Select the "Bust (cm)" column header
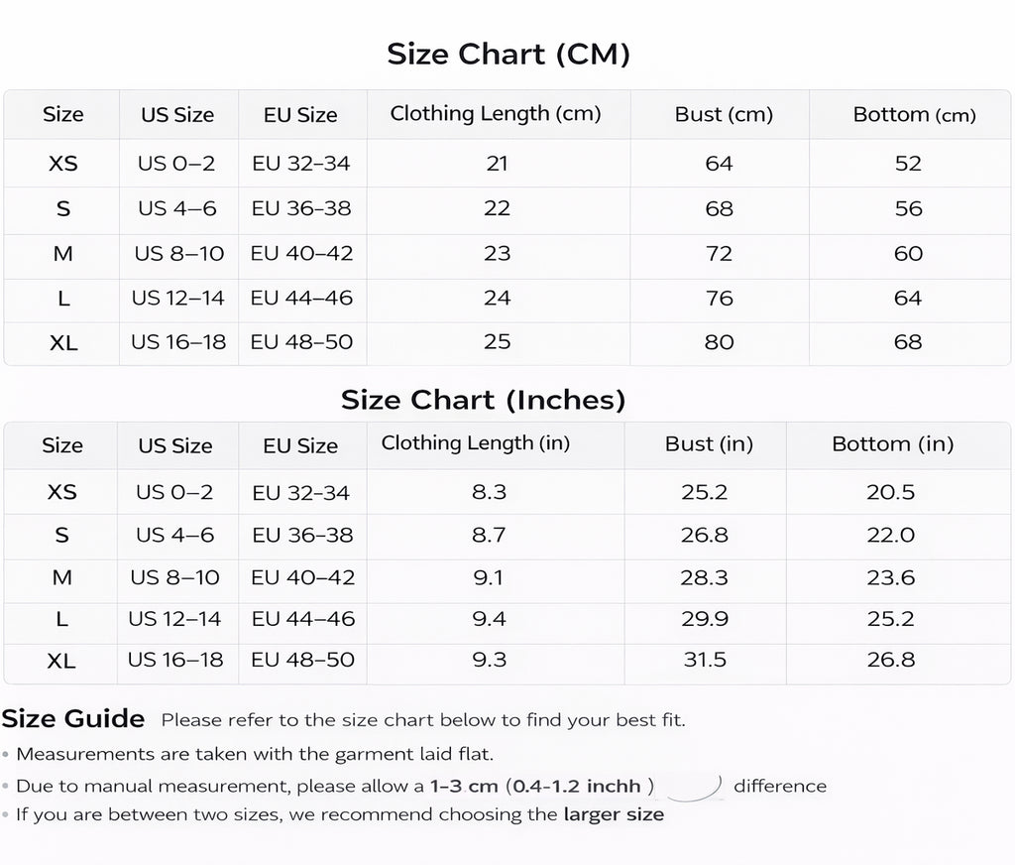Image resolution: width=1015 pixels, height=865 pixels. pos(724,114)
